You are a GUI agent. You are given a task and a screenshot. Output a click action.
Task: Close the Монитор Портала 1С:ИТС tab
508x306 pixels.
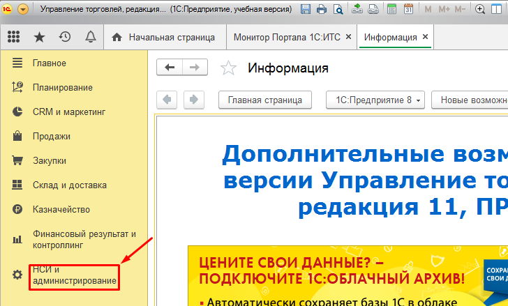349,37
